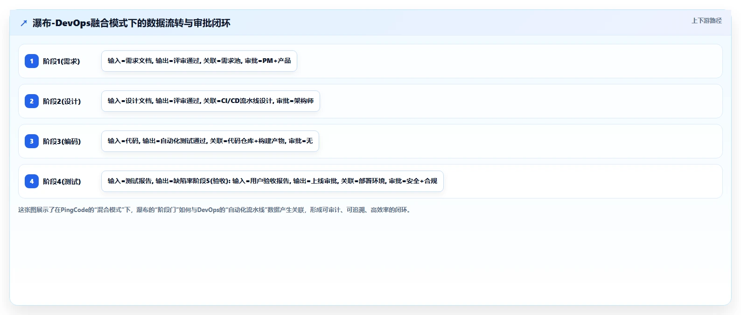This screenshot has width=741, height=315.
Task: Click the arrow icon beside the diagram title
Action: click(24, 23)
